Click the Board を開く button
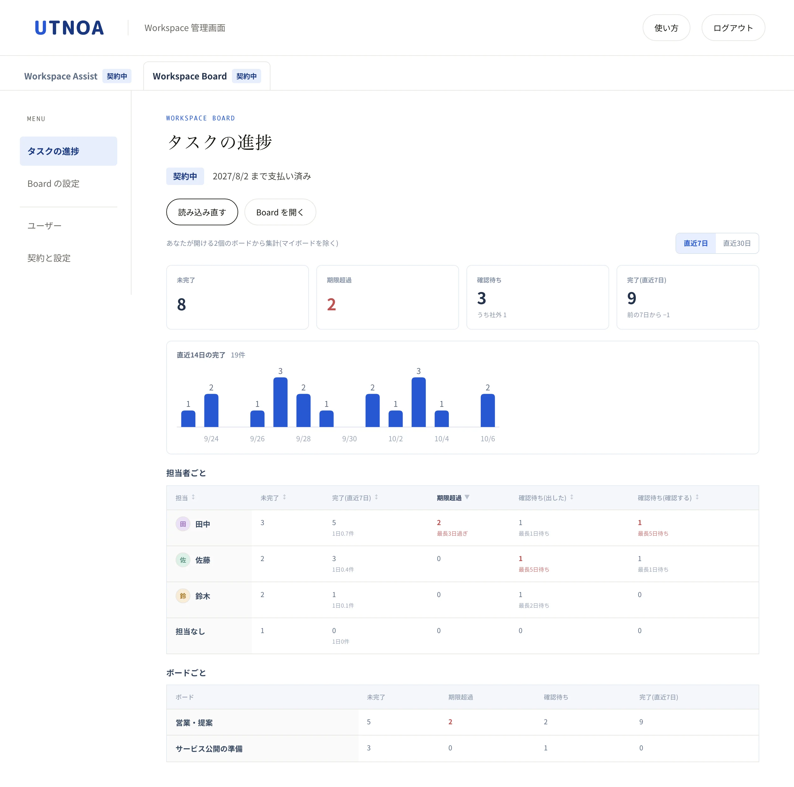Image resolution: width=794 pixels, height=787 pixels. pos(280,212)
